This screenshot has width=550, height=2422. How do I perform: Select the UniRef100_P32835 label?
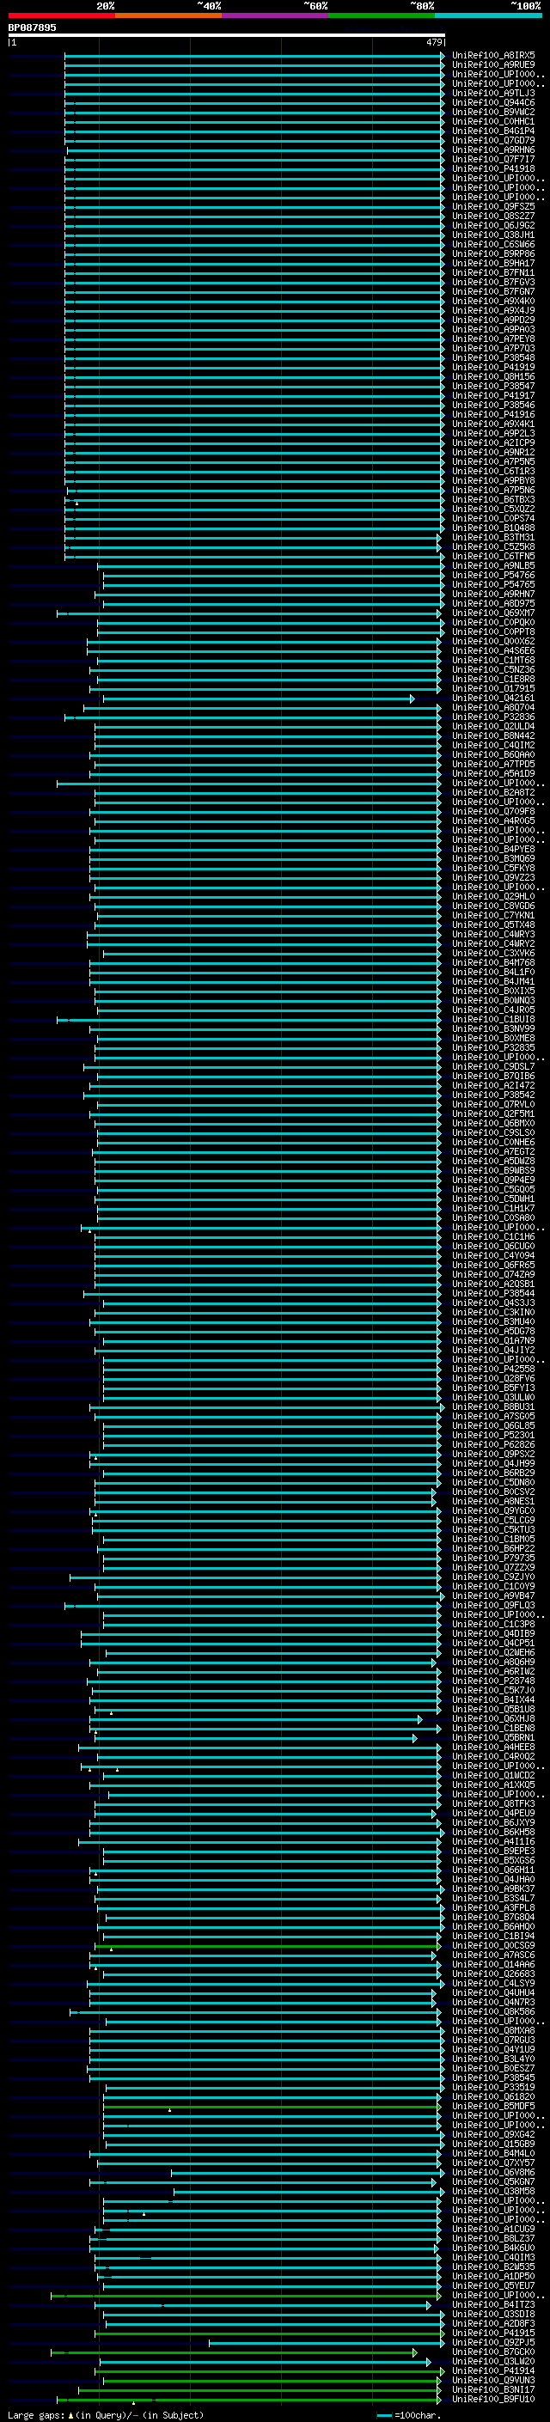pos(492,1047)
